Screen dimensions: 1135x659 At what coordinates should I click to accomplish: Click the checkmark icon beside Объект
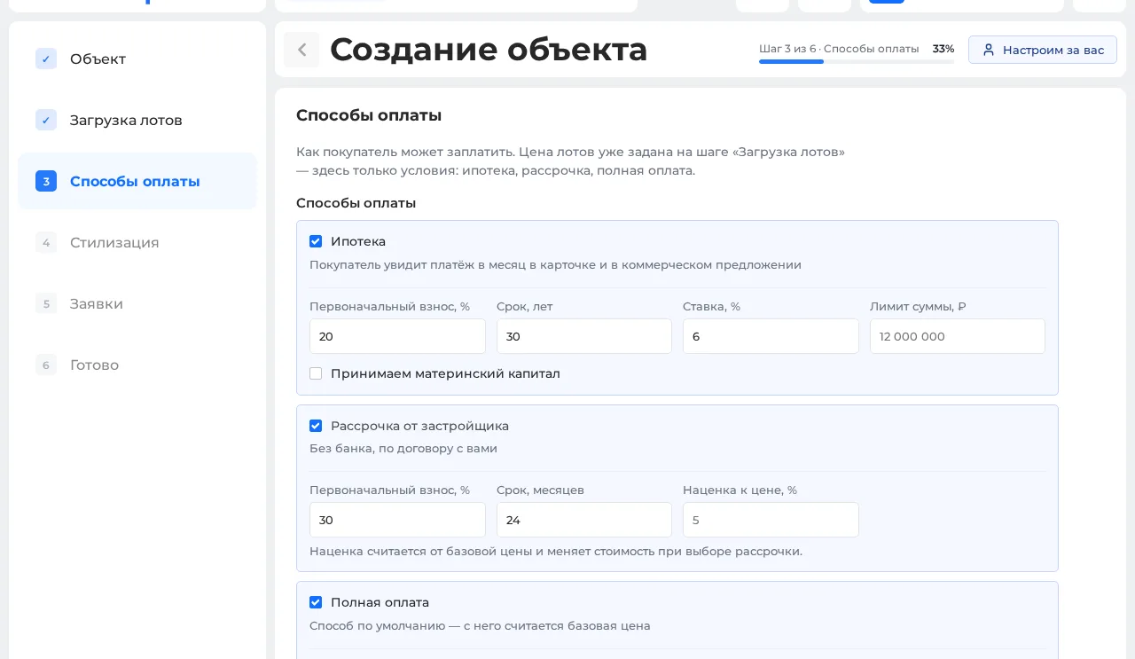pyautogui.click(x=46, y=59)
